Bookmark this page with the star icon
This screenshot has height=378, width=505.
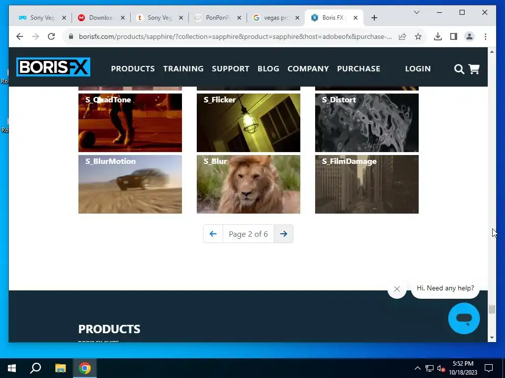(418, 36)
